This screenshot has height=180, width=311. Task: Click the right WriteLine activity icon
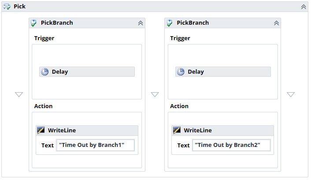[177, 131]
